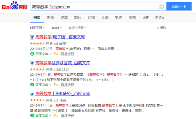Open the Word file type dropdown
The image size is (196, 119).
(x=57, y=28)
